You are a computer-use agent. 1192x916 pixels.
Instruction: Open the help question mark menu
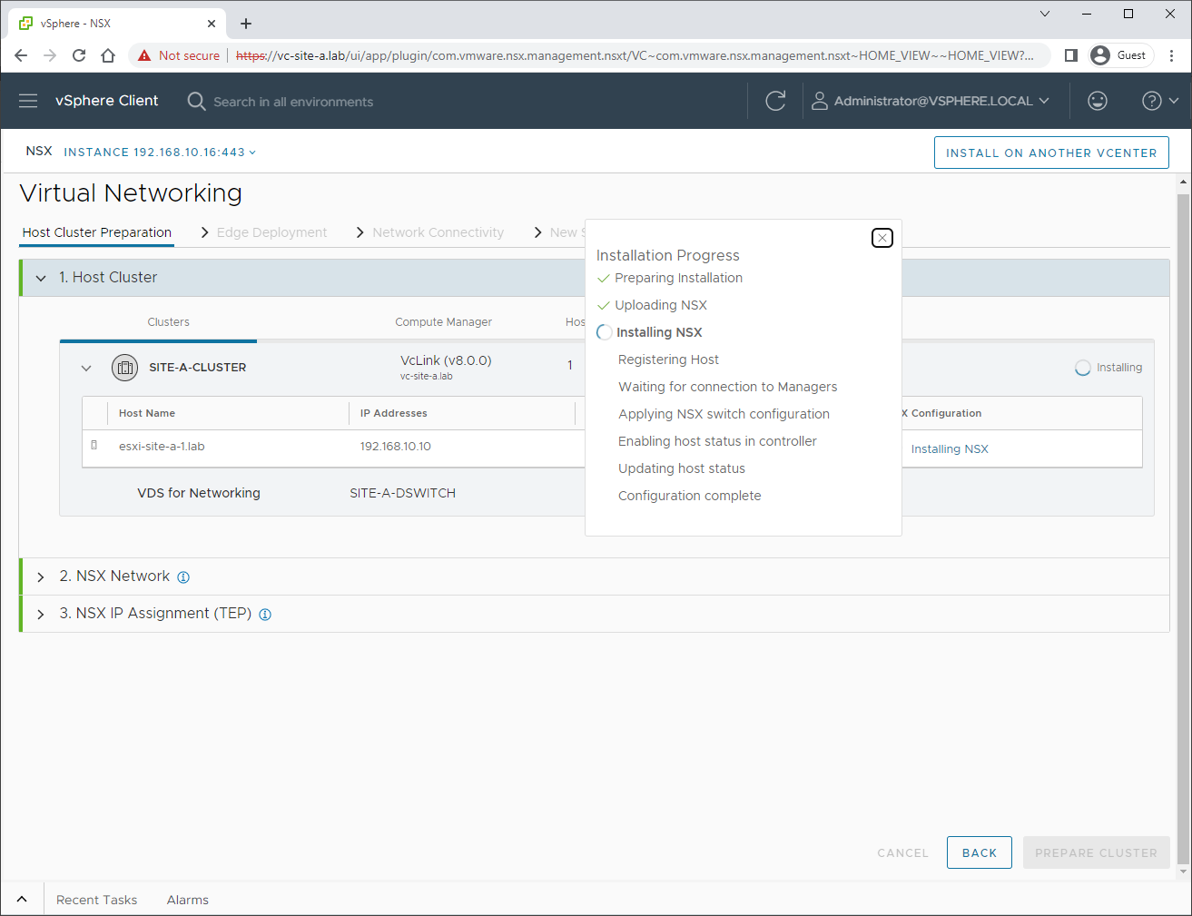click(1160, 101)
